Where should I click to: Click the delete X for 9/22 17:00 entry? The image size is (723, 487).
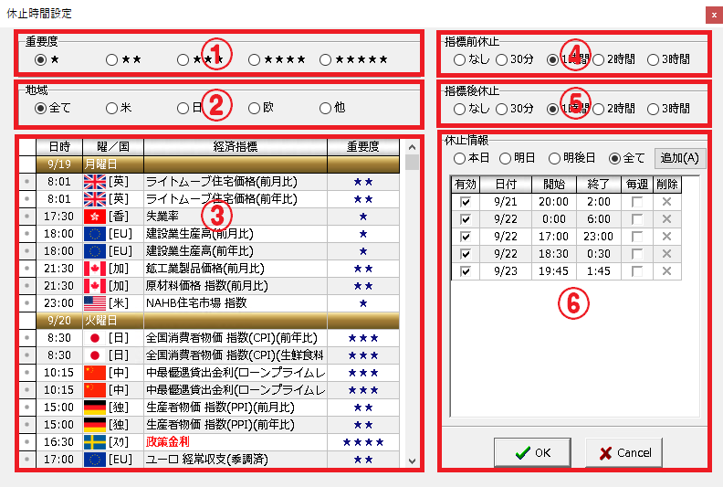pos(668,237)
